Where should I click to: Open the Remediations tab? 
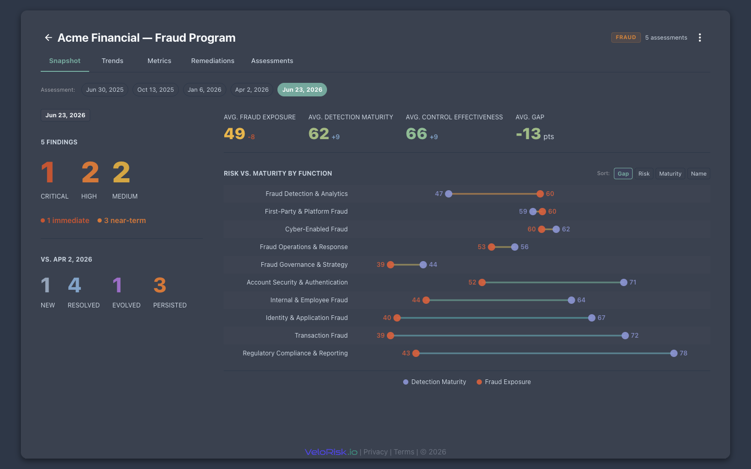coord(213,61)
